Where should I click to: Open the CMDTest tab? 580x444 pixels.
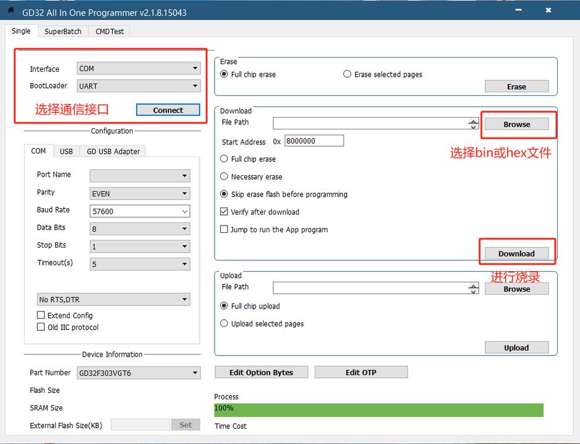109,32
